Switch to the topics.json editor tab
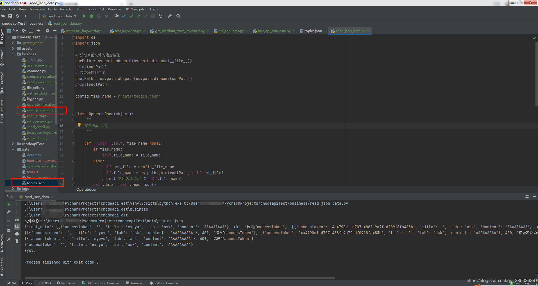Viewport: 538px width, 286px height. pos(313,31)
